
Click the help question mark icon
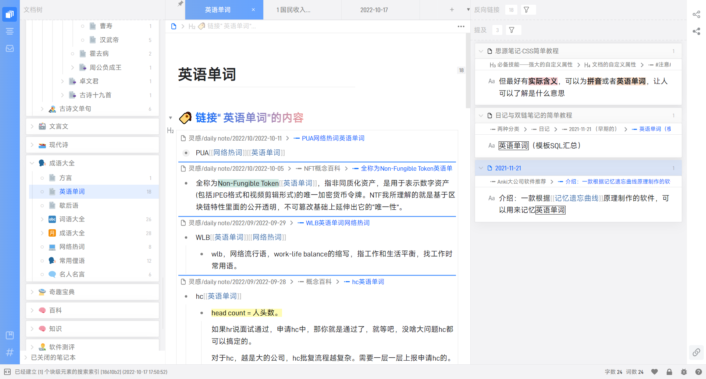(698, 372)
